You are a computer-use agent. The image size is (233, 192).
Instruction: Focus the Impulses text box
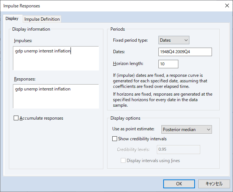point(56,58)
